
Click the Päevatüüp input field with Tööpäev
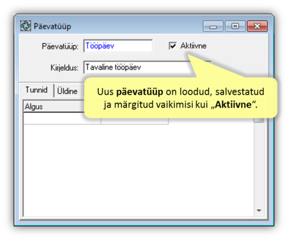(x=118, y=46)
